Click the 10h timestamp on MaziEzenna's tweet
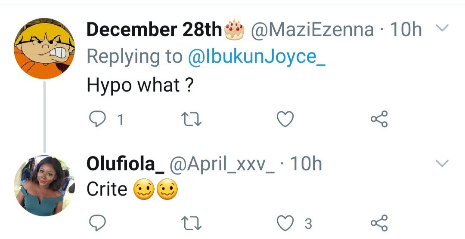Screen dimensions: 465x239 click(405, 30)
